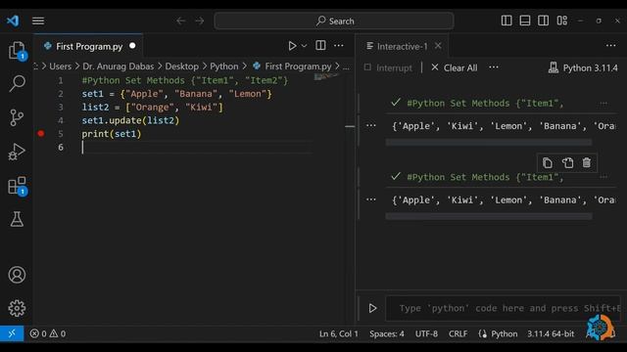Open the Run and Debug view
The height and width of the screenshot is (352, 627).
(17, 152)
